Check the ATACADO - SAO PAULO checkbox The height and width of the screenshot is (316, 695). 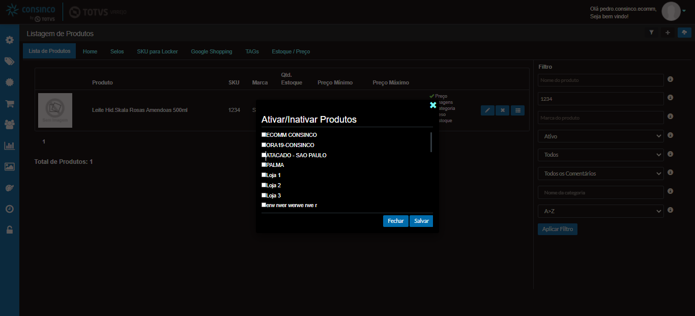tap(264, 155)
